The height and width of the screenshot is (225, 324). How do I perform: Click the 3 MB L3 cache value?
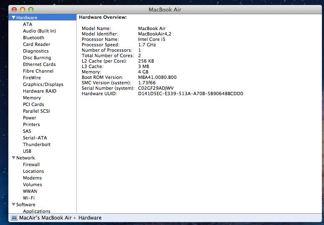143,66
